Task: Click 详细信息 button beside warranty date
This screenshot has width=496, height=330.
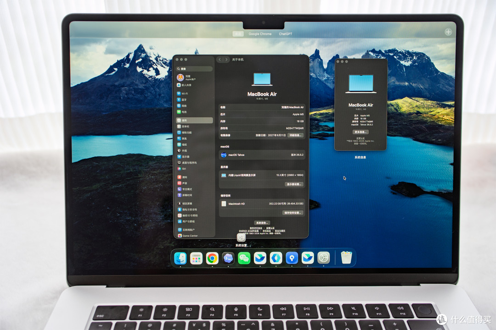Action: point(295,135)
